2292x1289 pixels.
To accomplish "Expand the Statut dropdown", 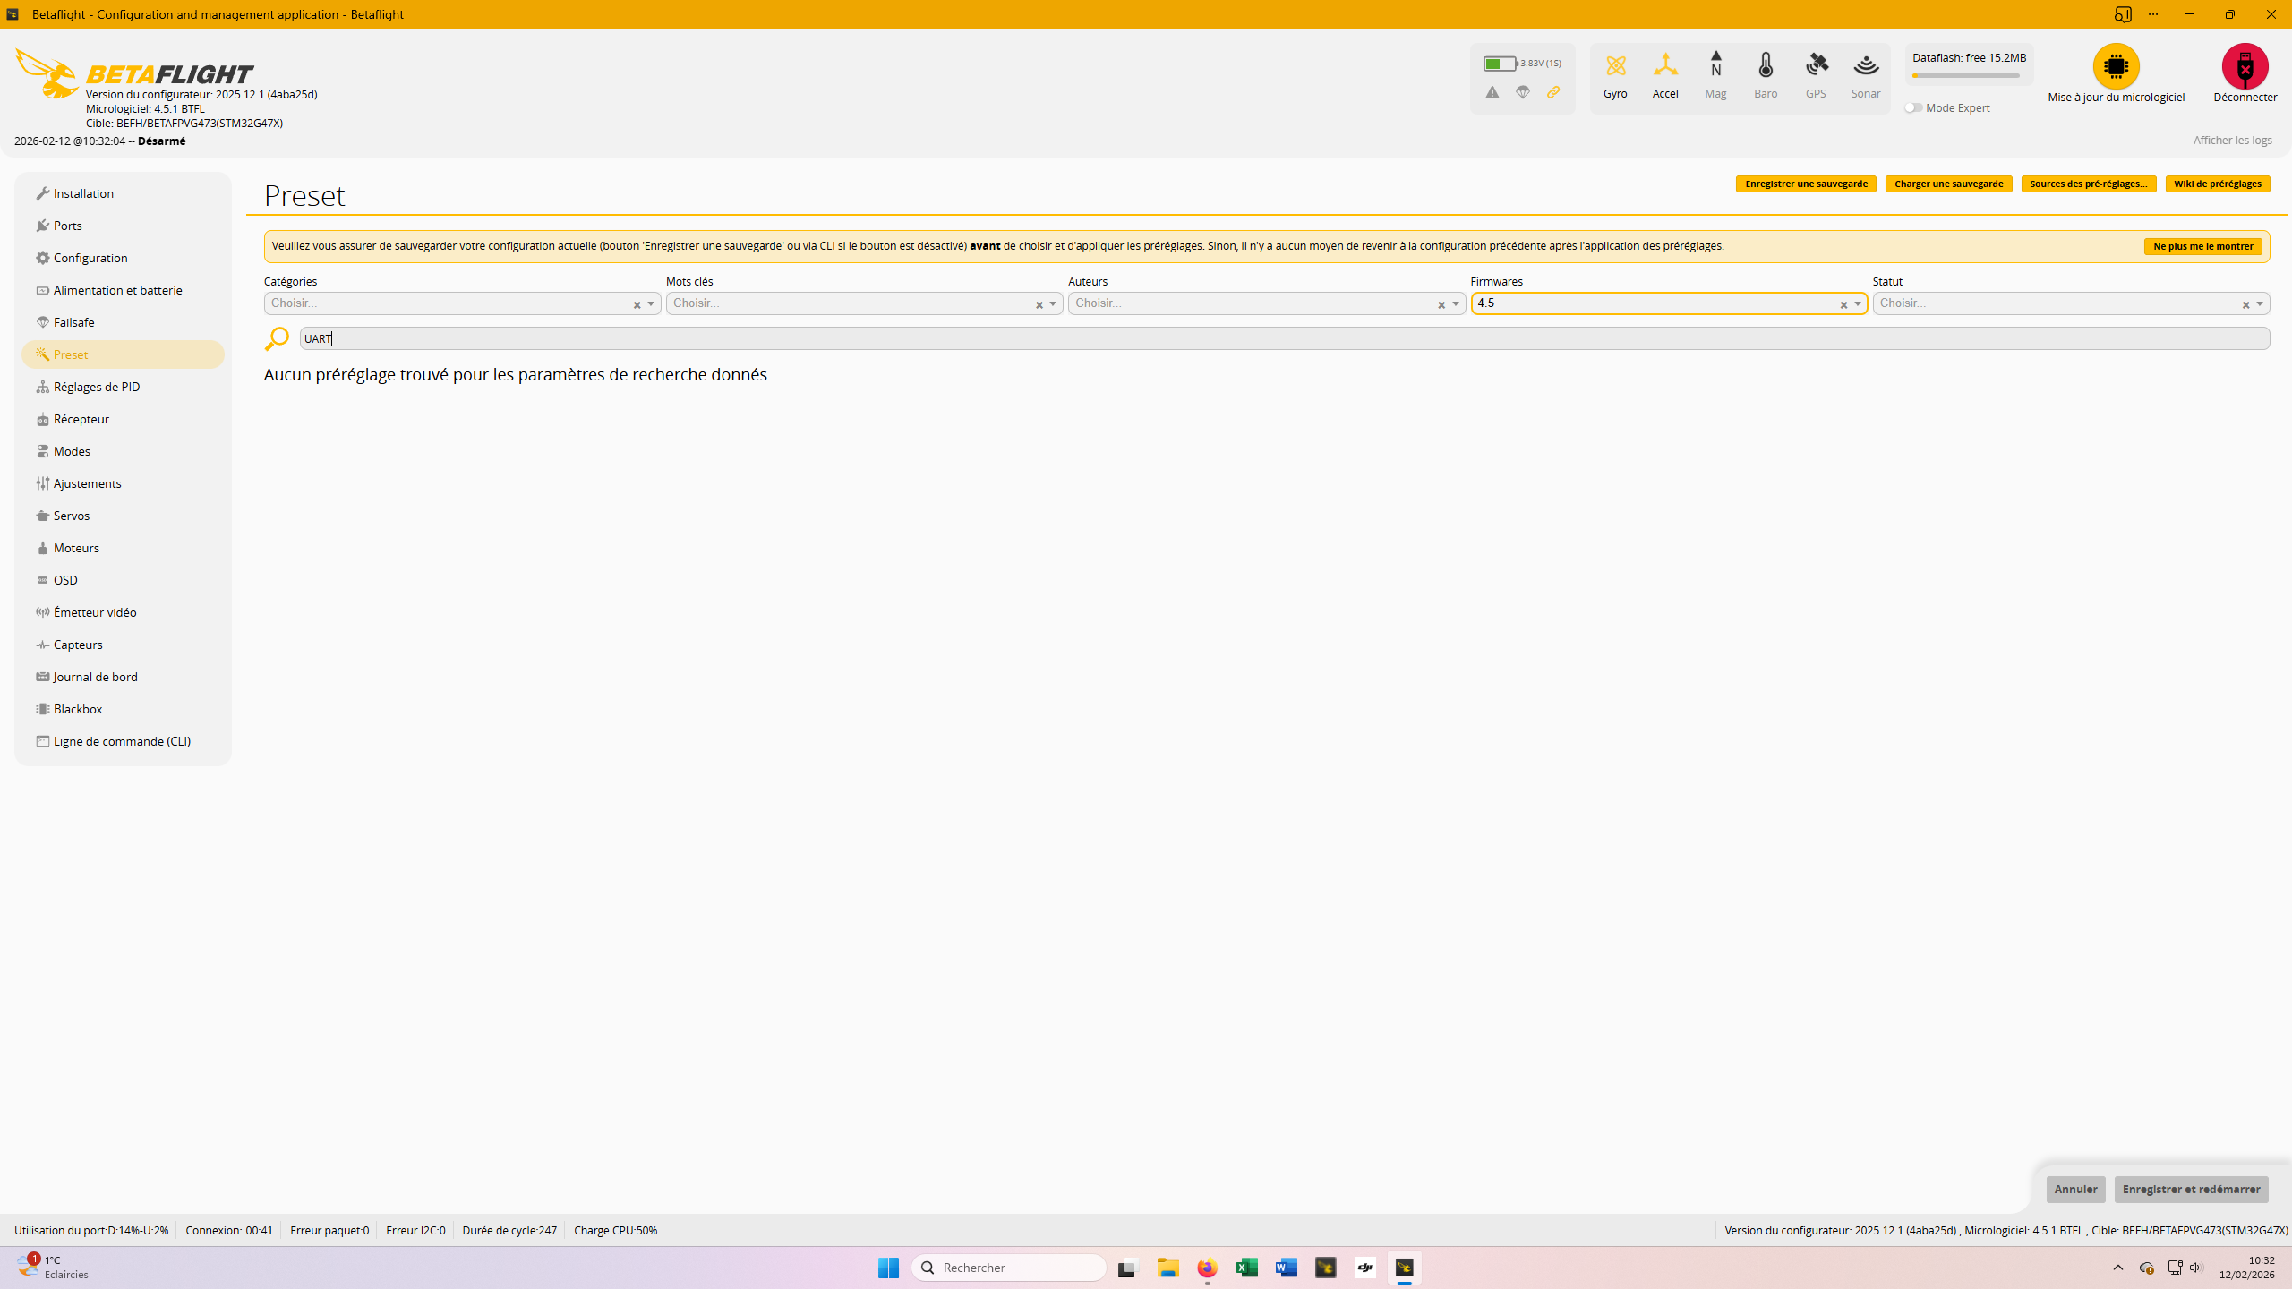I will pos(2259,304).
